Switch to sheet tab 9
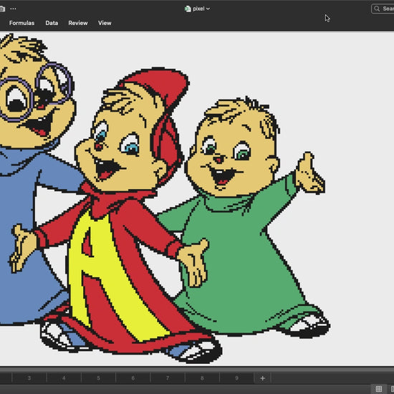Screen dimensions: 394x394 236,378
